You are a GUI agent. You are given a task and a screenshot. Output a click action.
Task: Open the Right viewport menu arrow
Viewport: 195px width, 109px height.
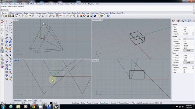[x=98, y=61]
